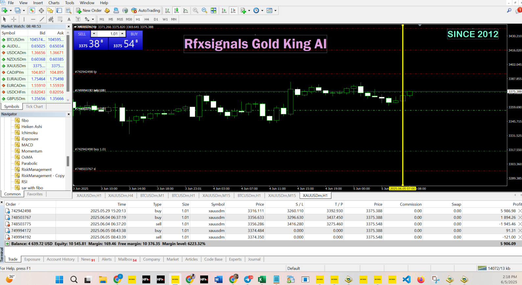The width and height of the screenshot is (522, 285).
Task: Expand the Arrows drawing tool dropdown
Action: click(93, 19)
